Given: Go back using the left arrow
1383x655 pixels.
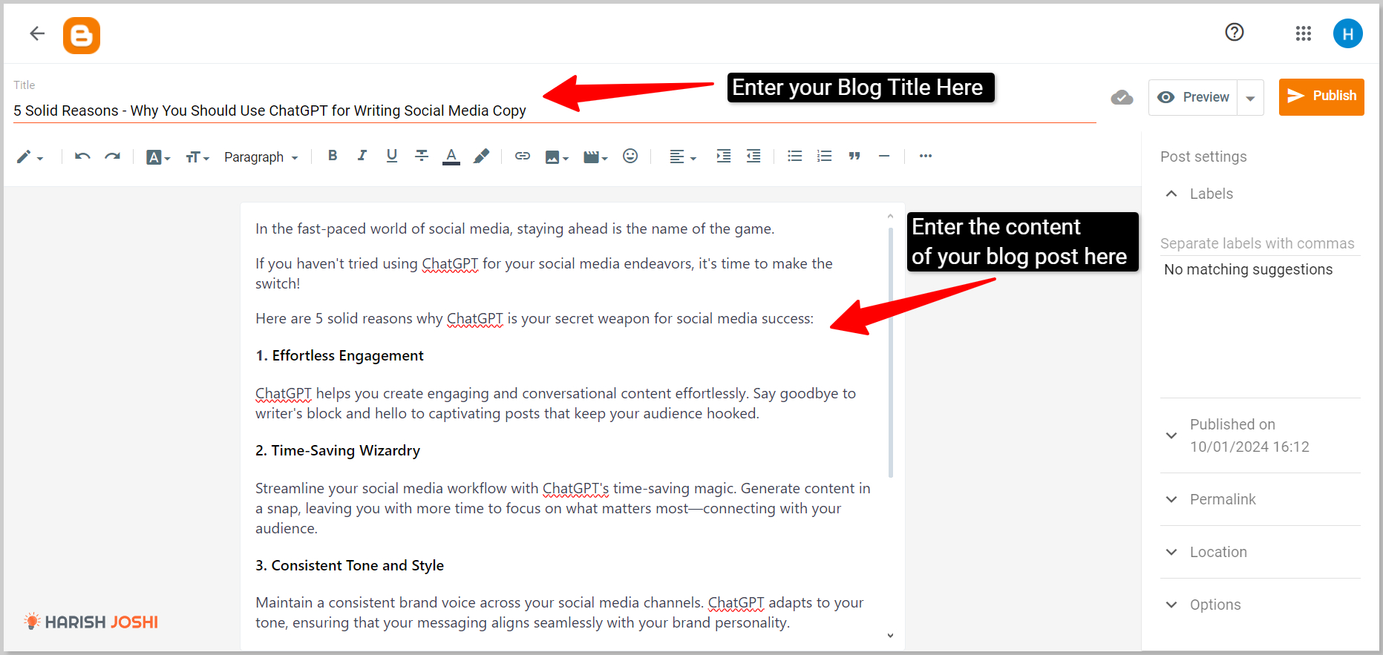Looking at the screenshot, I should (37, 33).
